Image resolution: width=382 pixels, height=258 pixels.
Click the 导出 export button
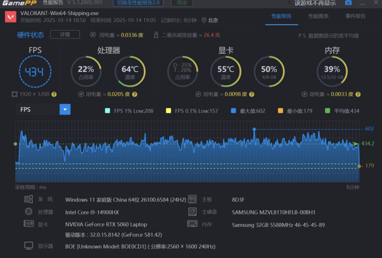click(x=182, y=3)
